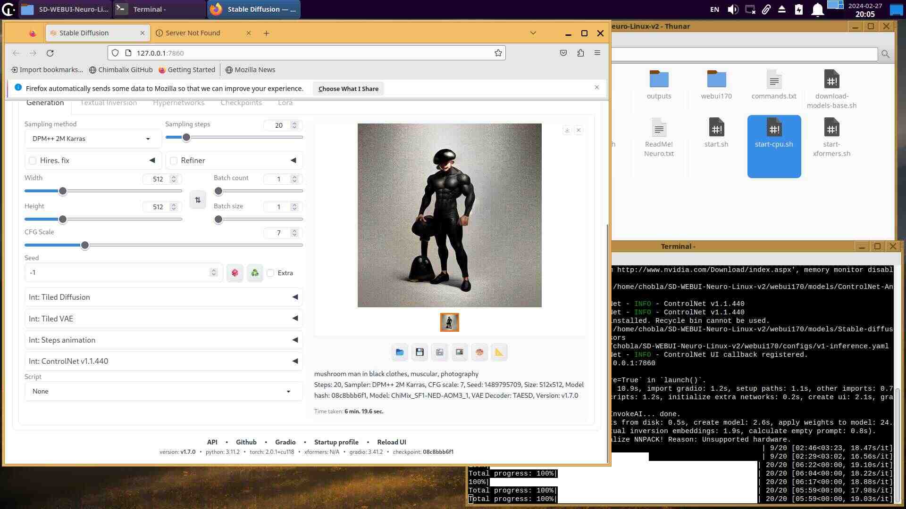
Task: Open the Server Not Found browser tab
Action: click(x=193, y=33)
